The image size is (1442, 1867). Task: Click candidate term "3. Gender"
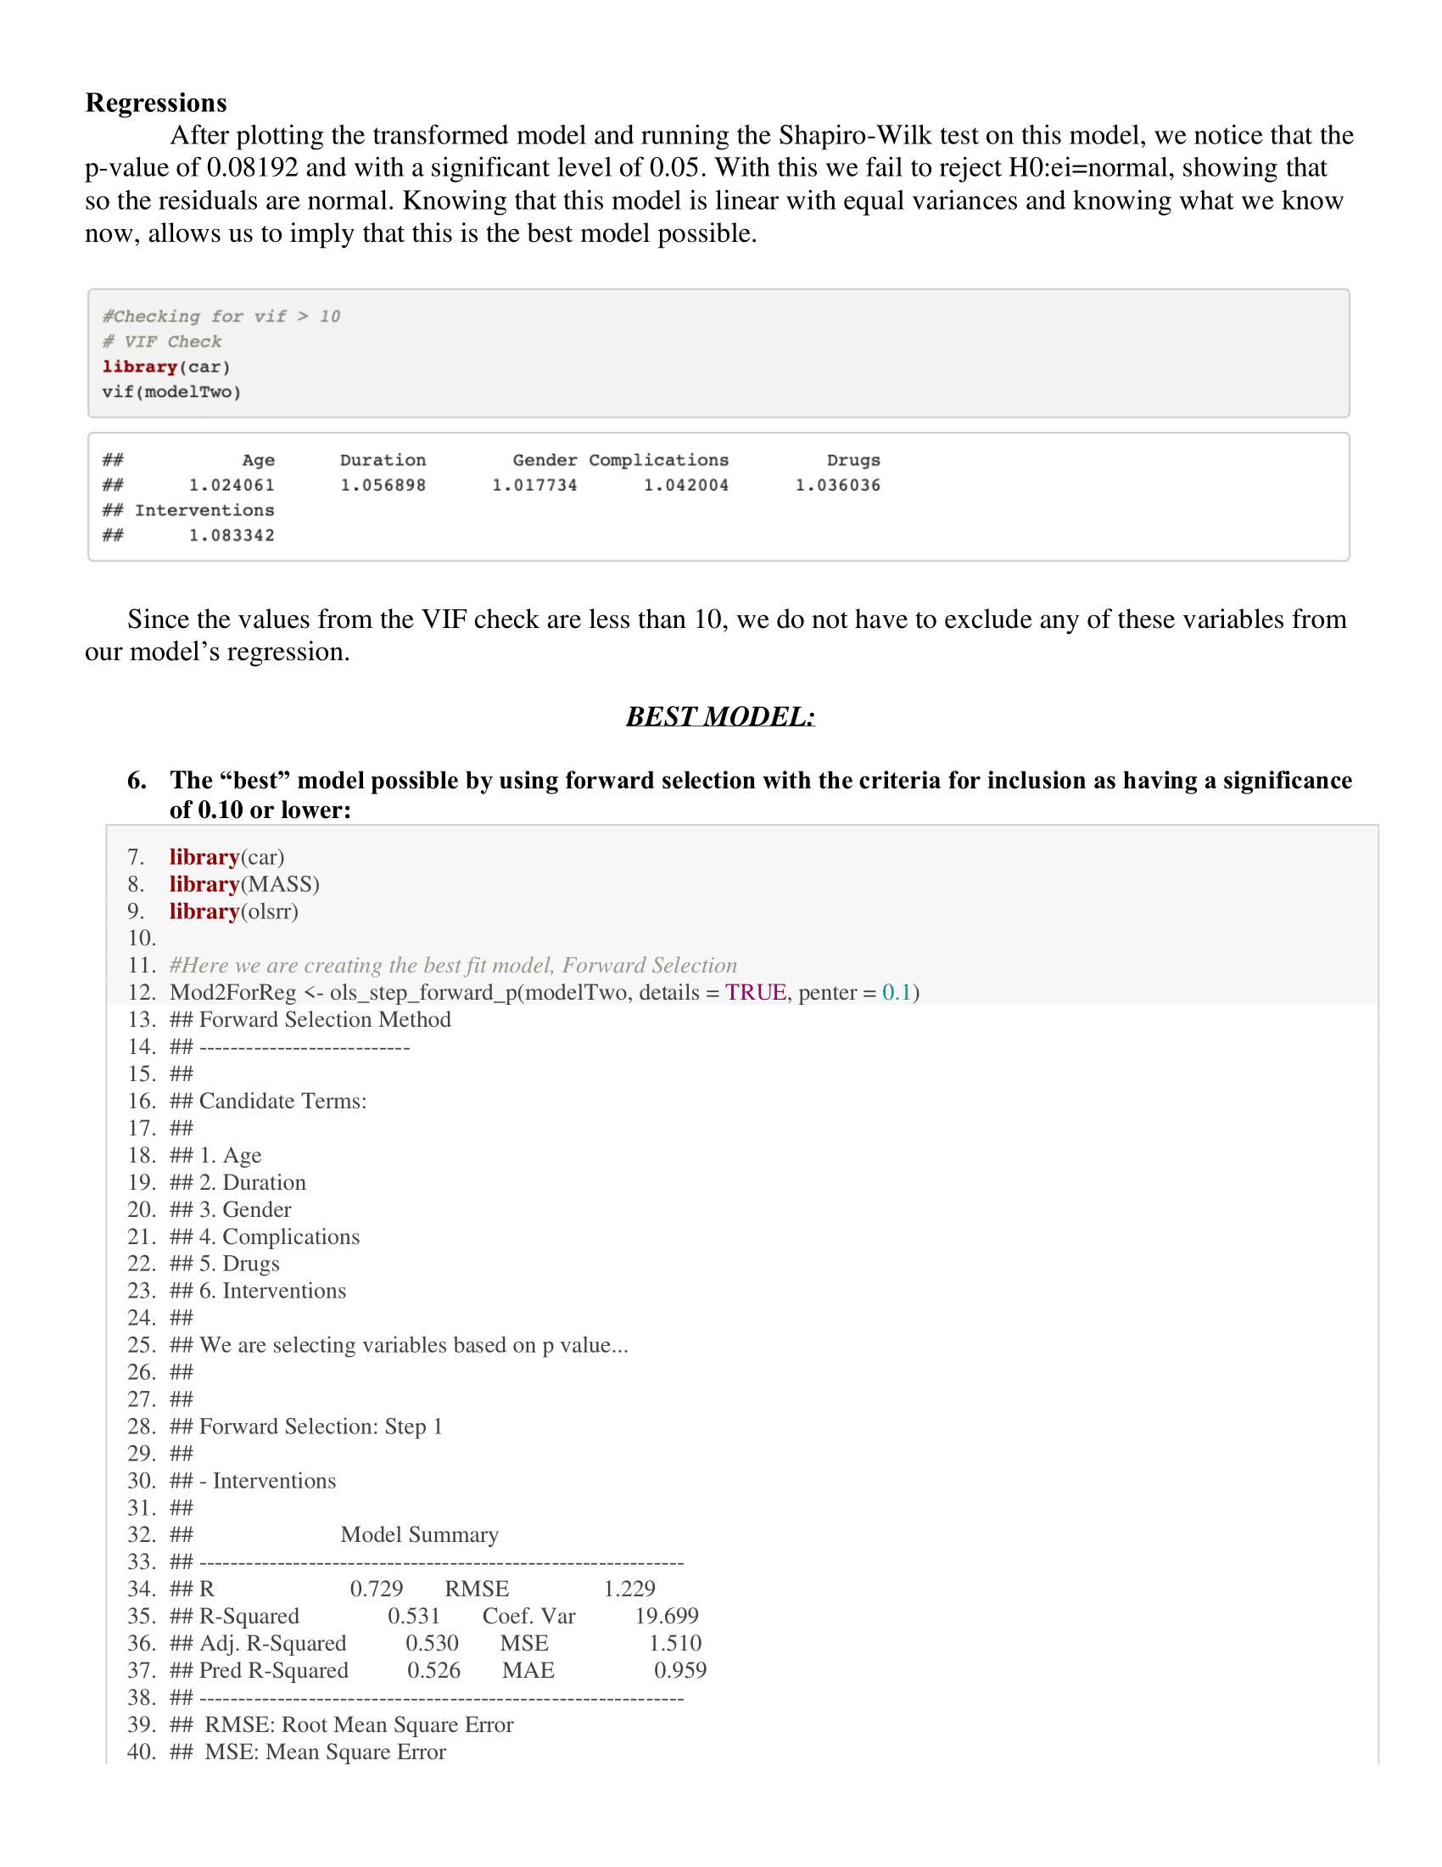tap(246, 1209)
